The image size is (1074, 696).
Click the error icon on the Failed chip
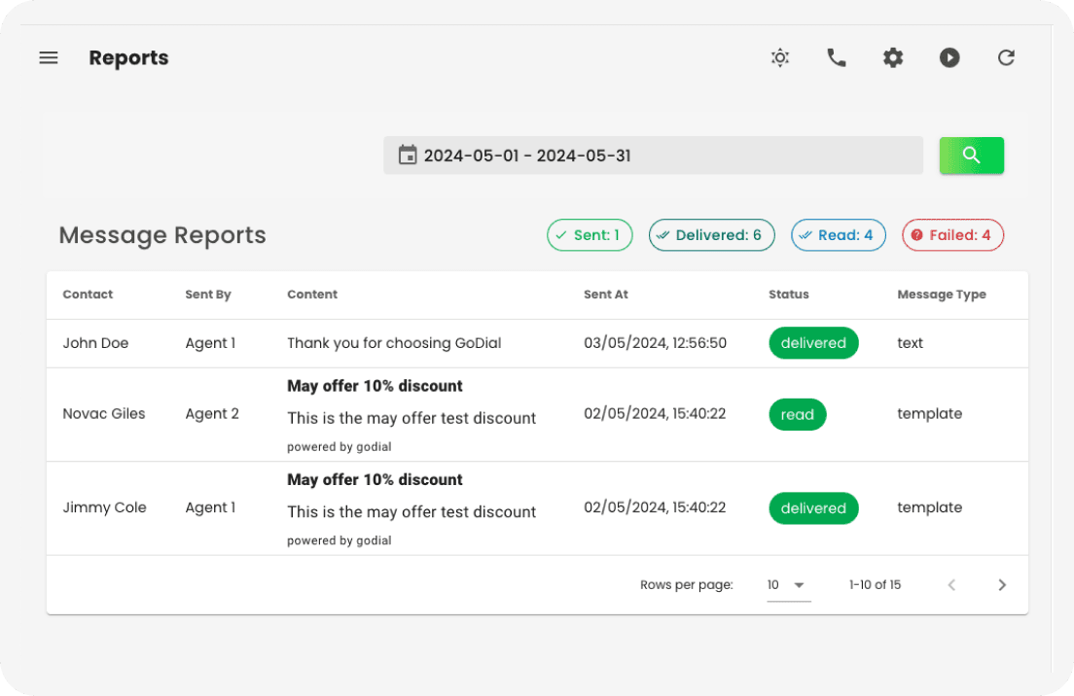pyautogui.click(x=915, y=234)
